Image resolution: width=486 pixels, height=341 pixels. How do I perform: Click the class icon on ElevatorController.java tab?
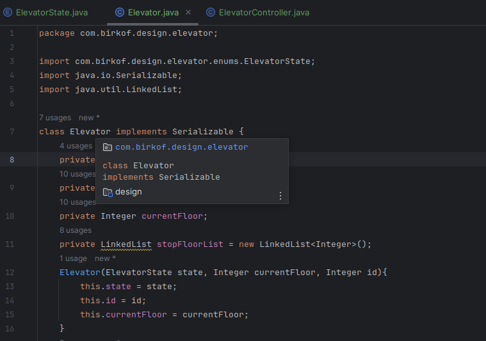click(211, 12)
